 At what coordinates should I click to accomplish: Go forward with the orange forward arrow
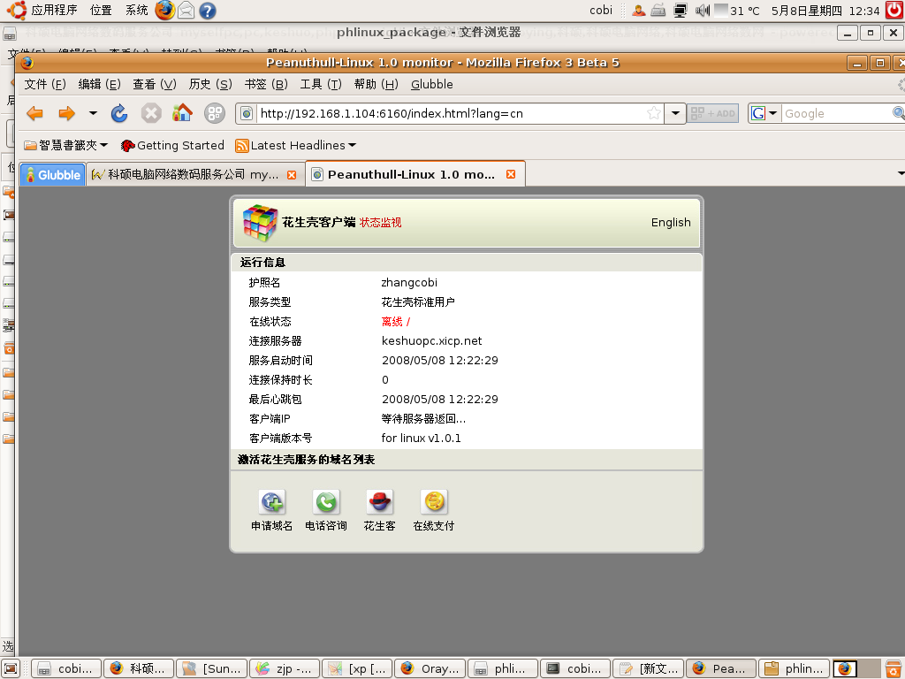click(x=67, y=113)
